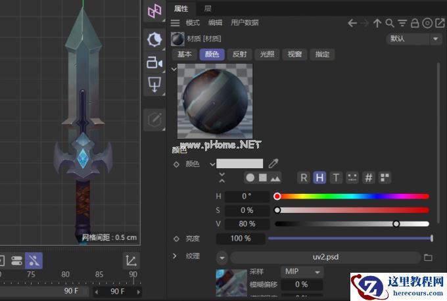
Task: Click the grey color swatch
Action: coord(240,164)
